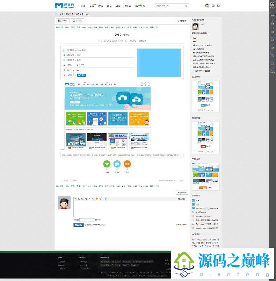Click the blue M site logo

click(64, 6)
